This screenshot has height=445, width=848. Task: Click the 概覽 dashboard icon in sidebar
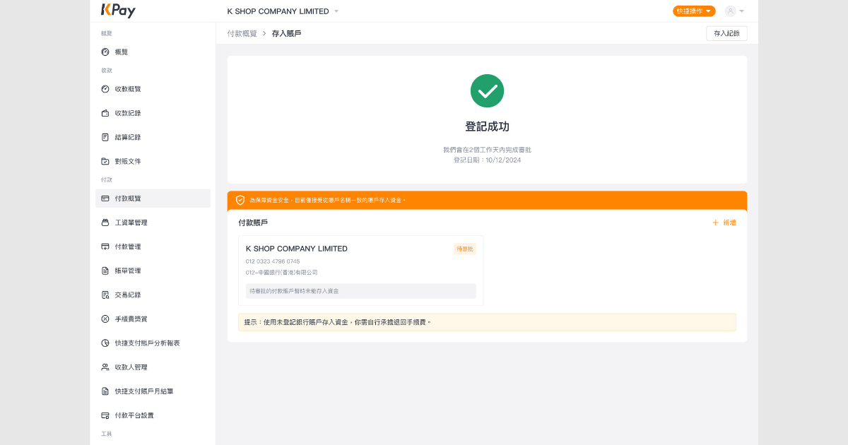click(x=105, y=52)
